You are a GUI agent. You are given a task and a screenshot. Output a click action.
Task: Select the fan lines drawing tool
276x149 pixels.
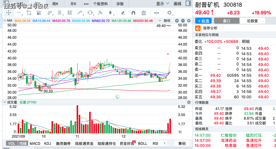click(x=39, y=13)
